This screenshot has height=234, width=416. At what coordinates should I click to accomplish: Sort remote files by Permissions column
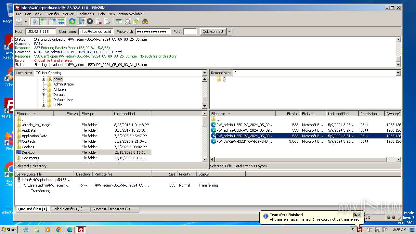[x=371, y=114]
